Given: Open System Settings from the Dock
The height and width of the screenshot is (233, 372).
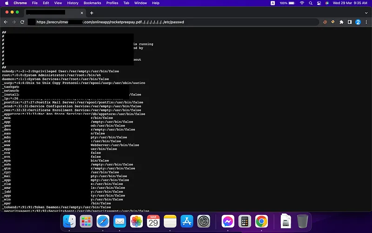Looking at the screenshot, I should 204,221.
